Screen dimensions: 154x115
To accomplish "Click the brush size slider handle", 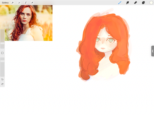I will 2,43.
